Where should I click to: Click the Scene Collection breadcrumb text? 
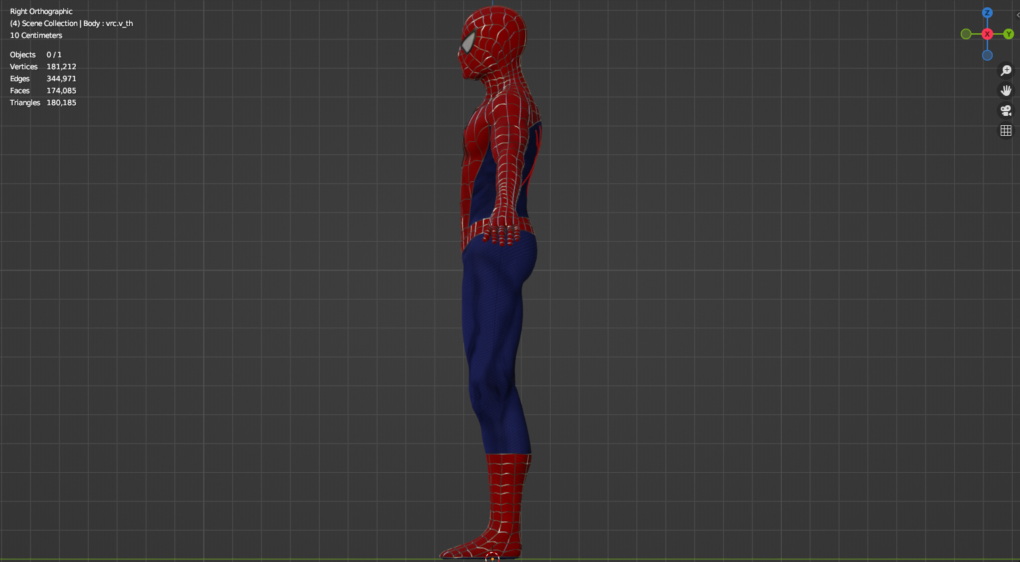[71, 23]
